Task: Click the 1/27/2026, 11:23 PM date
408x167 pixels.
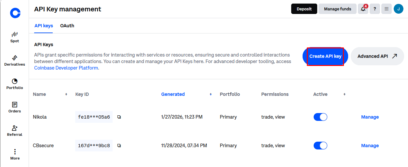Action: 182,117
